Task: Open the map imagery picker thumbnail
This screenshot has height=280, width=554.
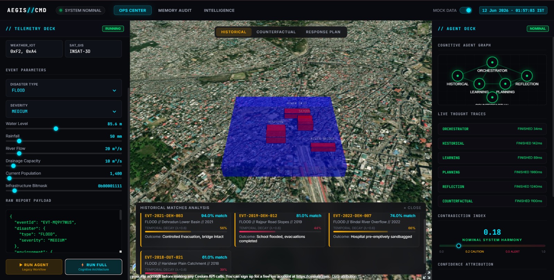Action: [x=423, y=29]
